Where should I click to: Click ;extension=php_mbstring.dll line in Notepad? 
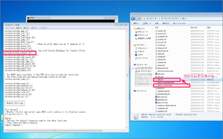coord(19,42)
